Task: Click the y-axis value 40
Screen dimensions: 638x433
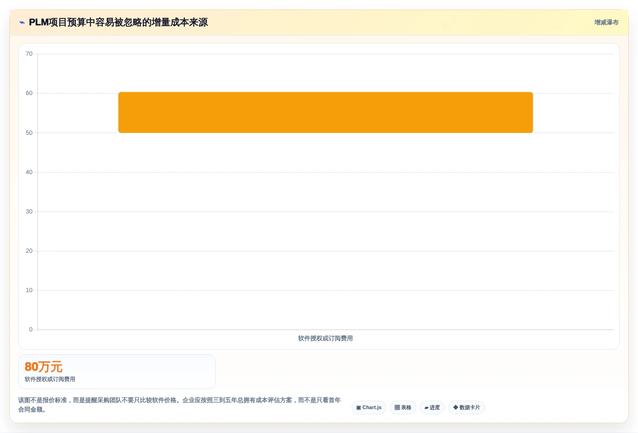Action: (29, 172)
